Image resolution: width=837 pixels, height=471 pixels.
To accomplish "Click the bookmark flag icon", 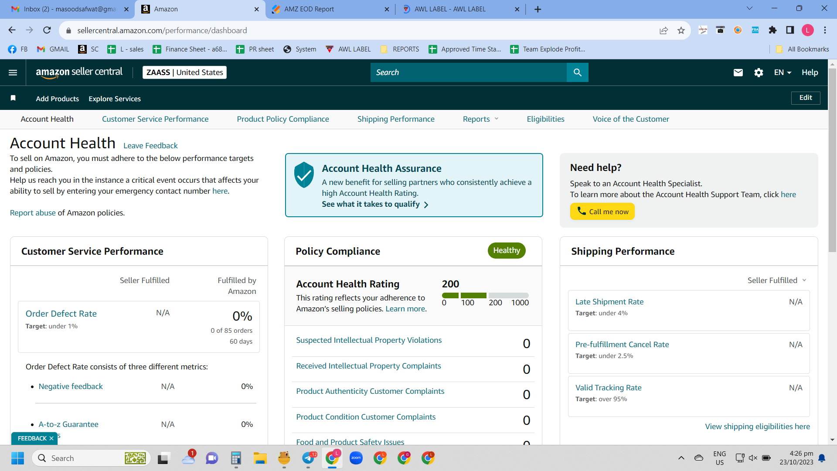I will pos(13,98).
